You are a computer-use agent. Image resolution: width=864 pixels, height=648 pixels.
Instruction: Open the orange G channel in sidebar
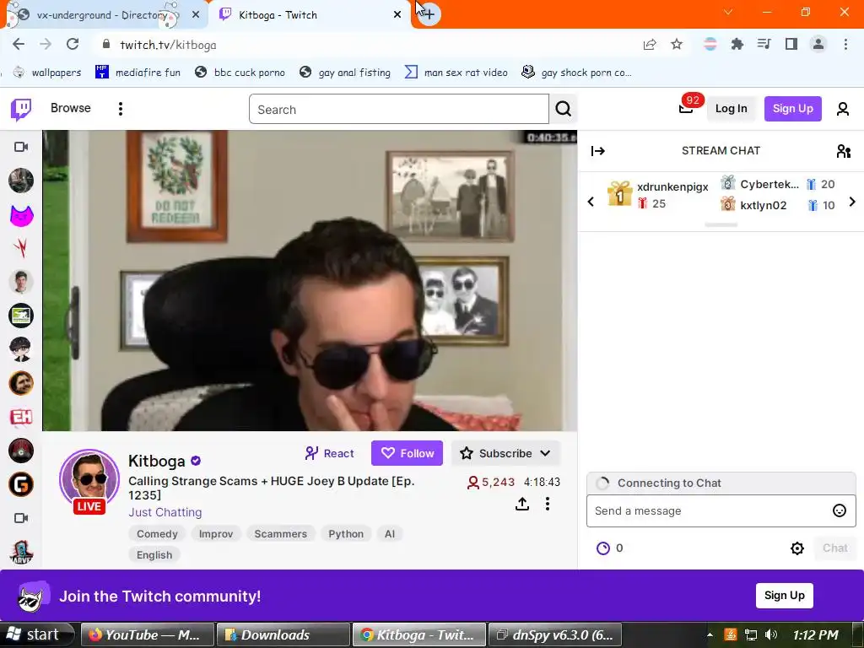pos(21,485)
